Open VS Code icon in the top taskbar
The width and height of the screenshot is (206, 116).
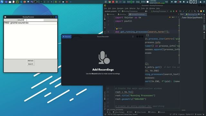point(21,2)
